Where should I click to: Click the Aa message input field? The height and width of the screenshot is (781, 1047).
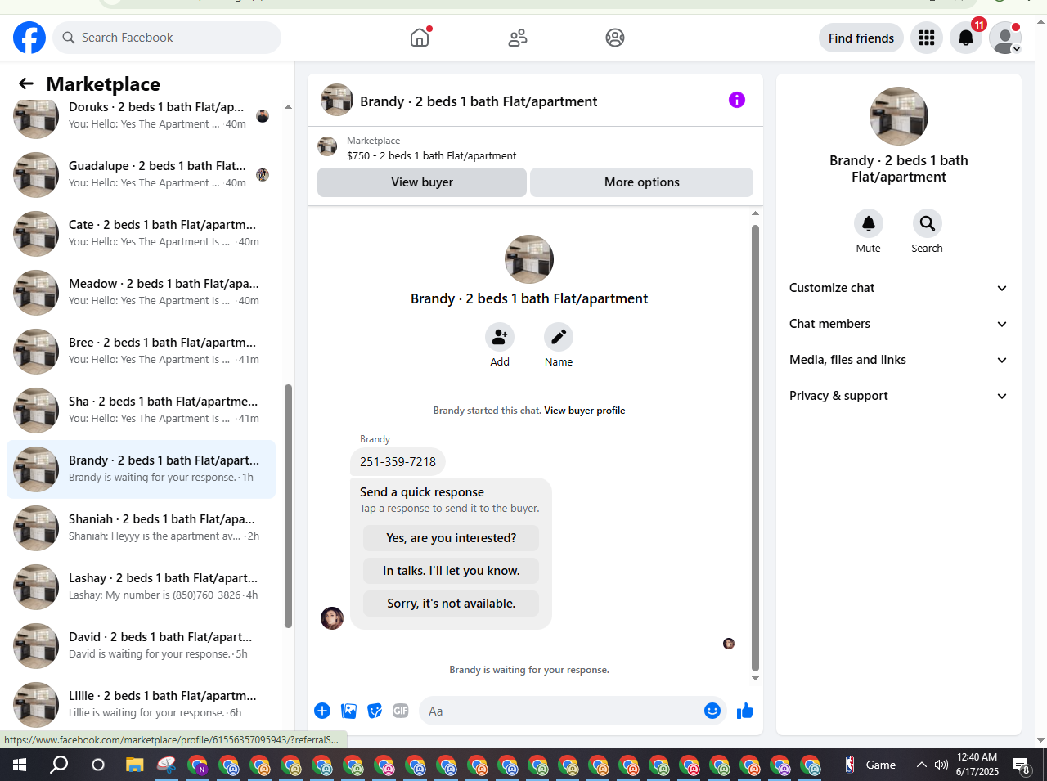tap(561, 711)
